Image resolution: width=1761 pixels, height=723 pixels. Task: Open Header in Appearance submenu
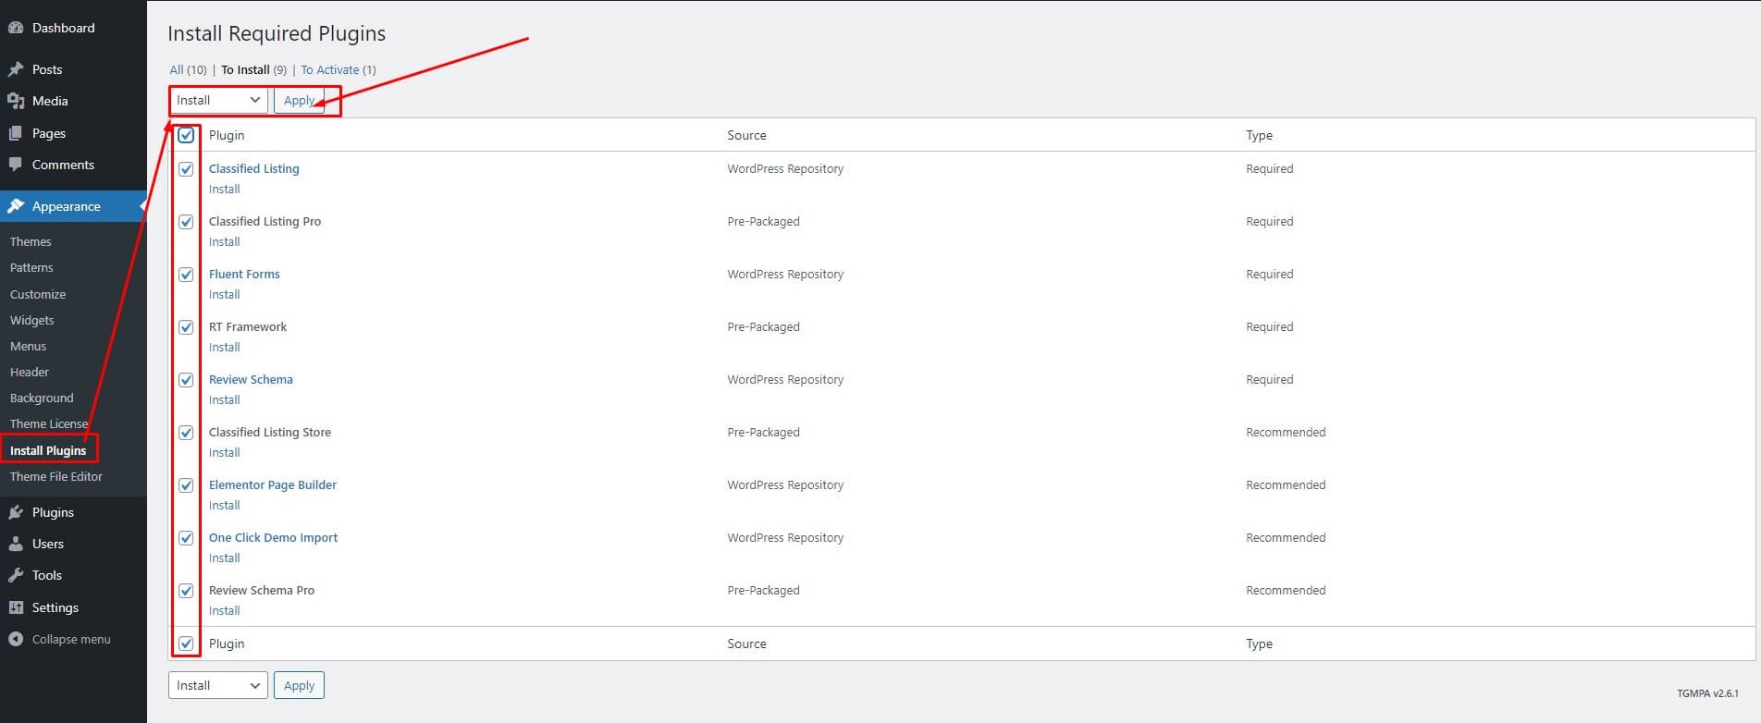coord(30,372)
